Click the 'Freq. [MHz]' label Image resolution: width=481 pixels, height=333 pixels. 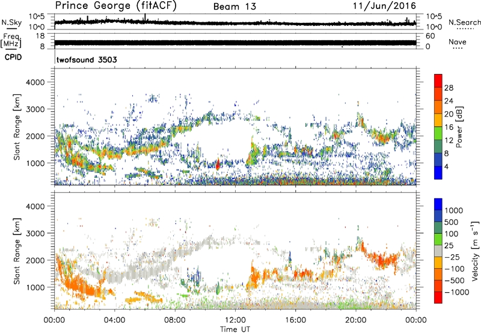point(11,41)
